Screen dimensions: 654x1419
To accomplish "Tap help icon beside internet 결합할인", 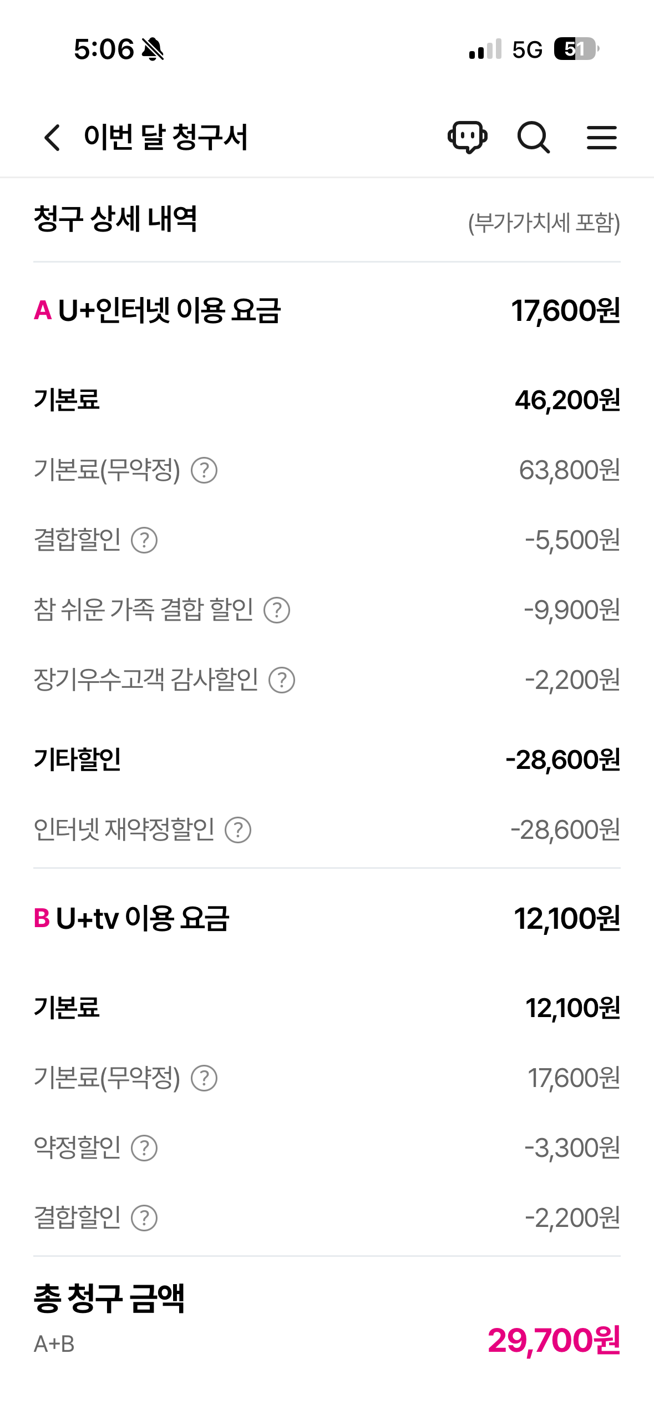I will (x=144, y=540).
